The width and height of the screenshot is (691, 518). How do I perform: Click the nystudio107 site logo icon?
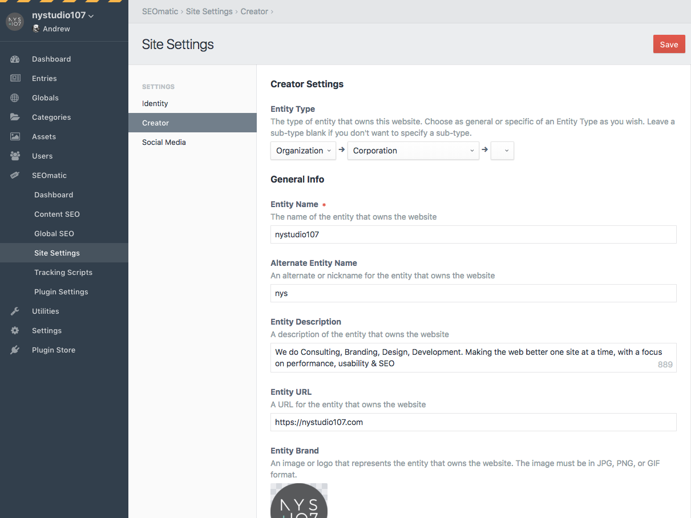click(x=15, y=22)
